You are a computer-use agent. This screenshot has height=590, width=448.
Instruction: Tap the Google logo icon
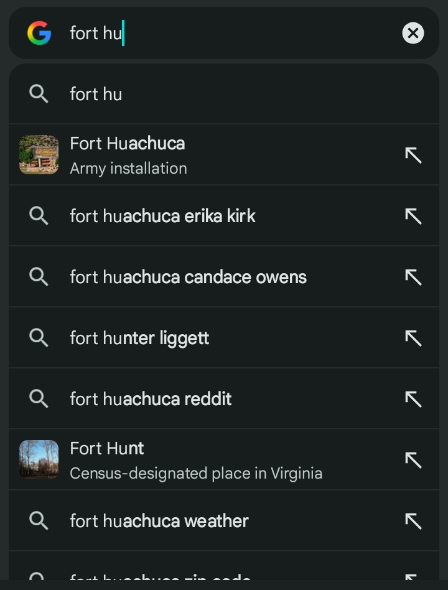tap(39, 33)
